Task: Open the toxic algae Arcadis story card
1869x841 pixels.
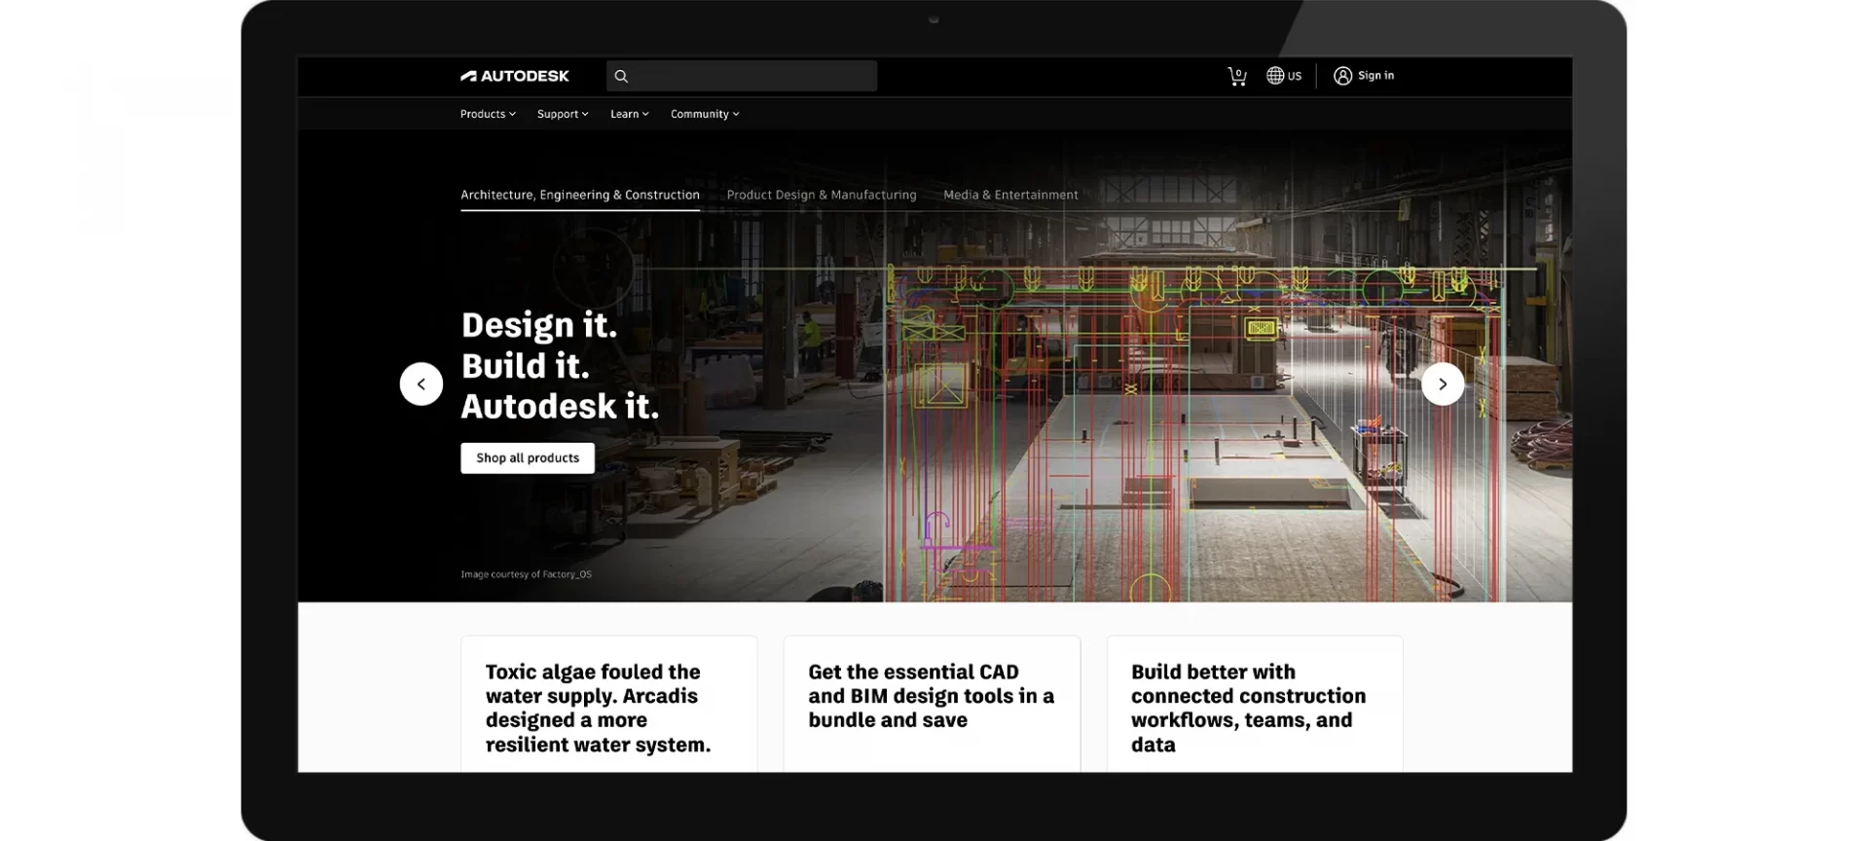Action: click(x=609, y=704)
